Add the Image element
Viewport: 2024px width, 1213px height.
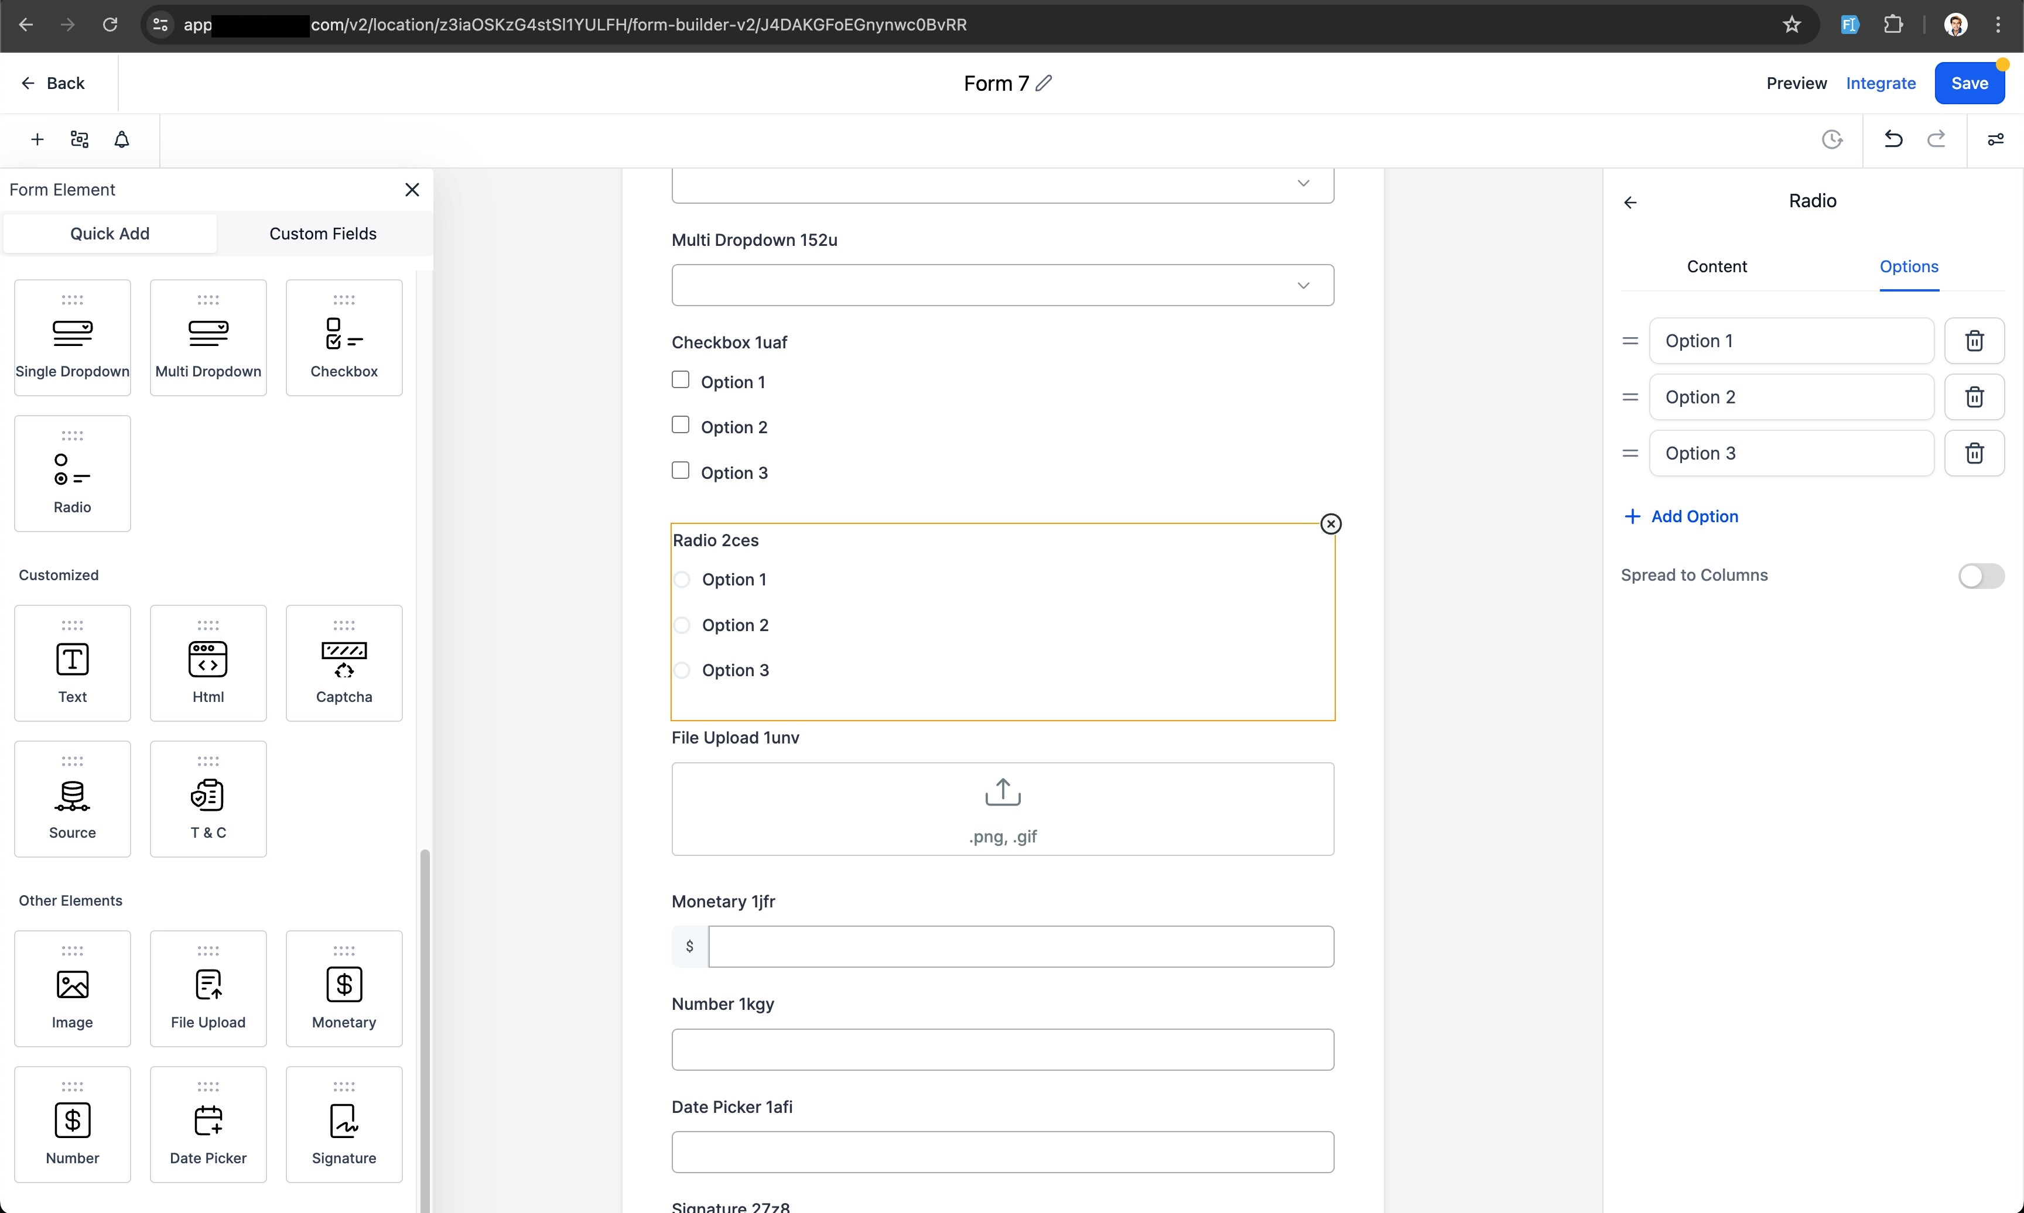pos(72,988)
